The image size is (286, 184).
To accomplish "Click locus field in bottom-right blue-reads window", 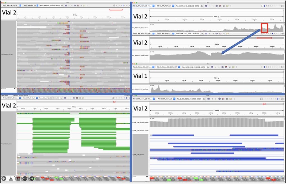I will 189,99.
